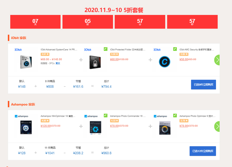Buy the 12 selected Ashampoo items now
The image size is (232, 167).
(x=203, y=151)
